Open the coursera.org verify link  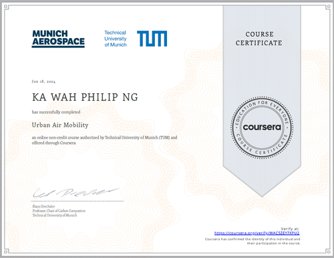[257, 233]
